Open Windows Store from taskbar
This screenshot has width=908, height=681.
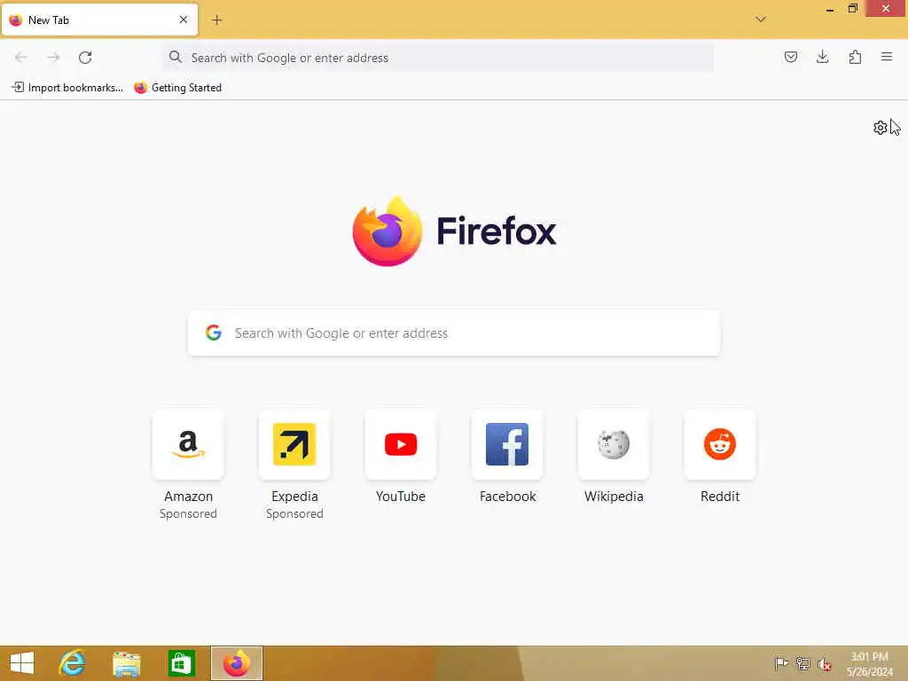pos(181,663)
